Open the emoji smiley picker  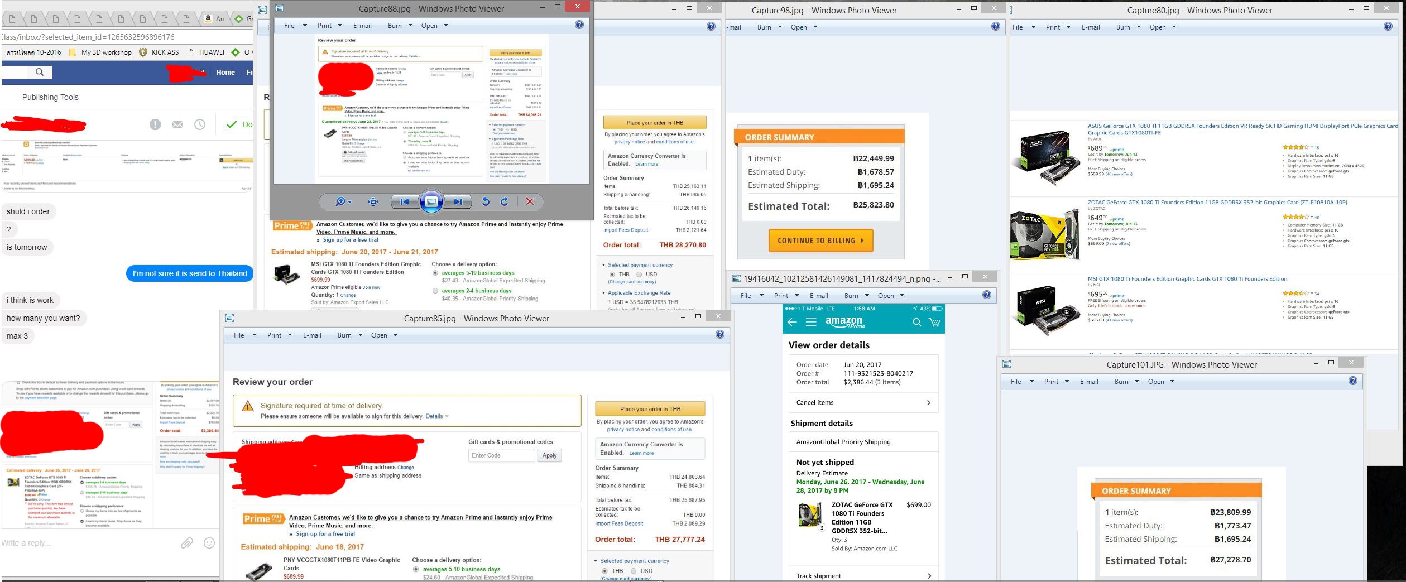click(209, 542)
